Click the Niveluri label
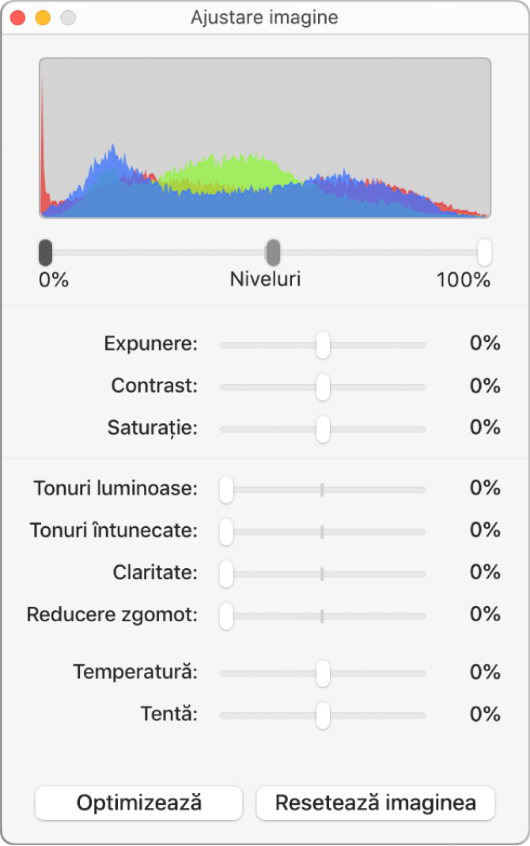 (x=264, y=279)
